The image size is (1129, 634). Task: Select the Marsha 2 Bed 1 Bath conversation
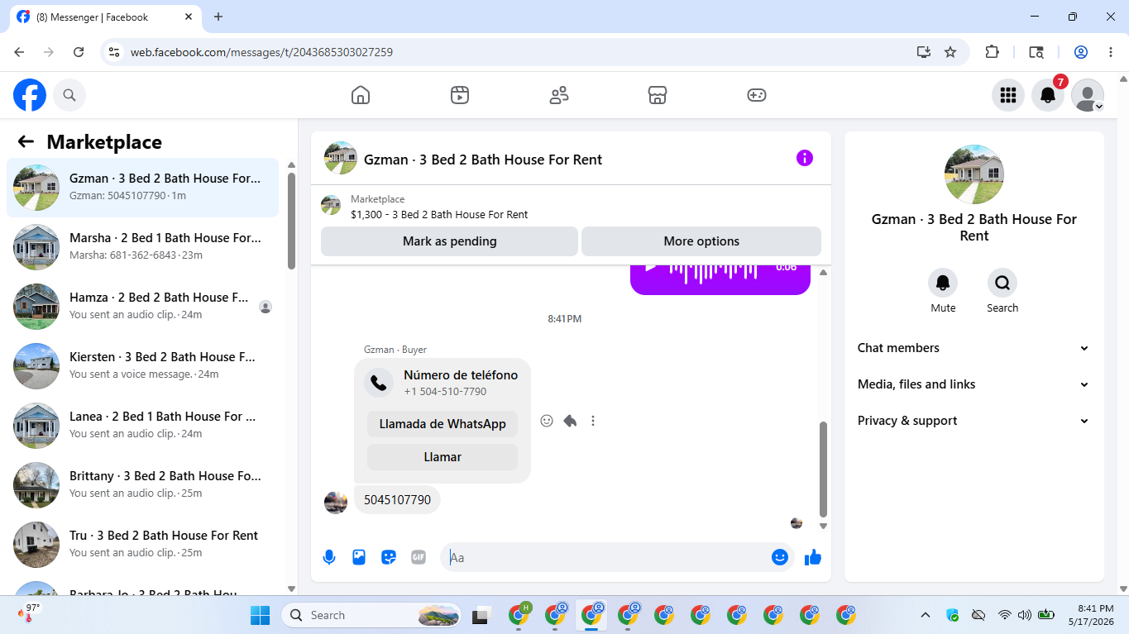(143, 247)
